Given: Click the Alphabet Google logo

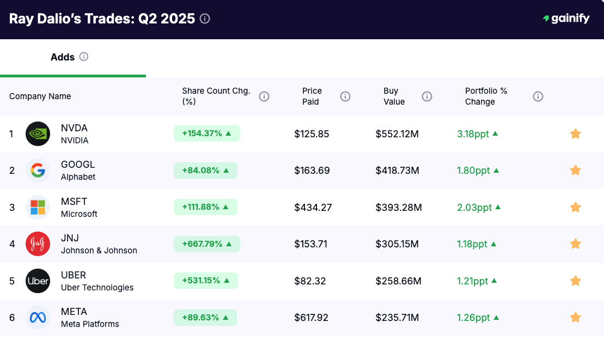Looking at the screenshot, I should click(38, 171).
